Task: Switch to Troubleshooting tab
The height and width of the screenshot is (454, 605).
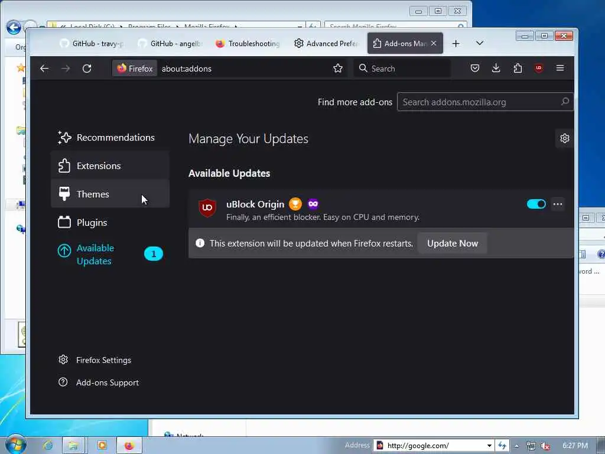Action: tap(248, 43)
